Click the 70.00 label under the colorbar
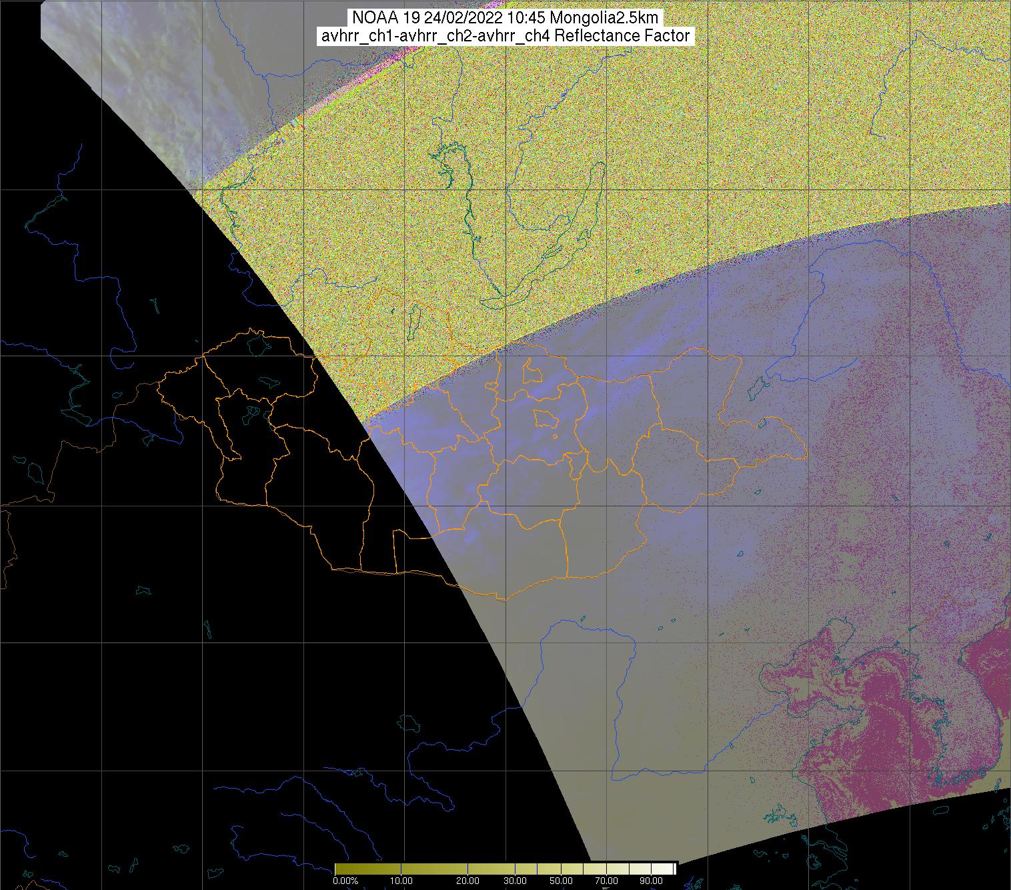1011x890 pixels. (x=607, y=881)
